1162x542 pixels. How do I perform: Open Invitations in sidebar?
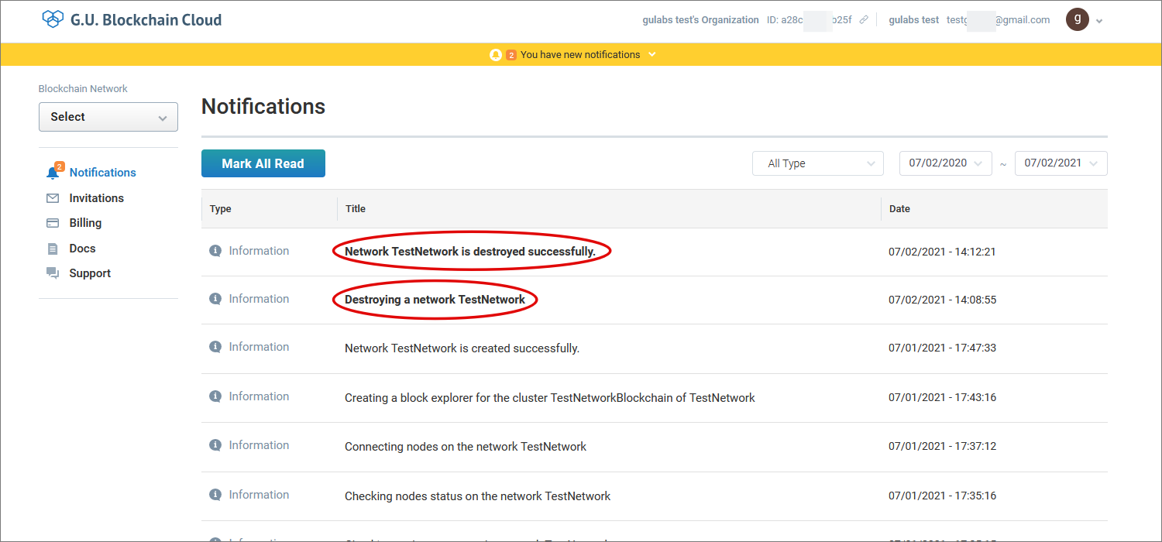point(96,198)
